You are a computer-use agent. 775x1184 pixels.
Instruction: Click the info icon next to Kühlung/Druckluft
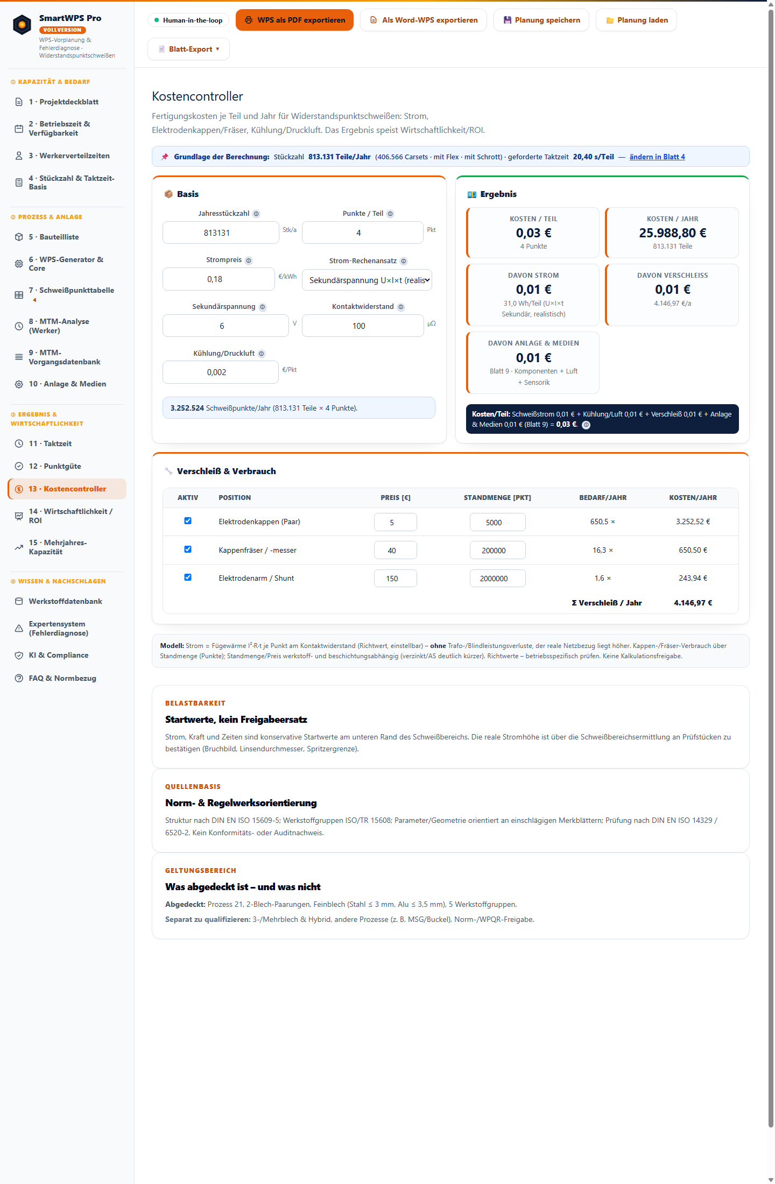point(262,354)
